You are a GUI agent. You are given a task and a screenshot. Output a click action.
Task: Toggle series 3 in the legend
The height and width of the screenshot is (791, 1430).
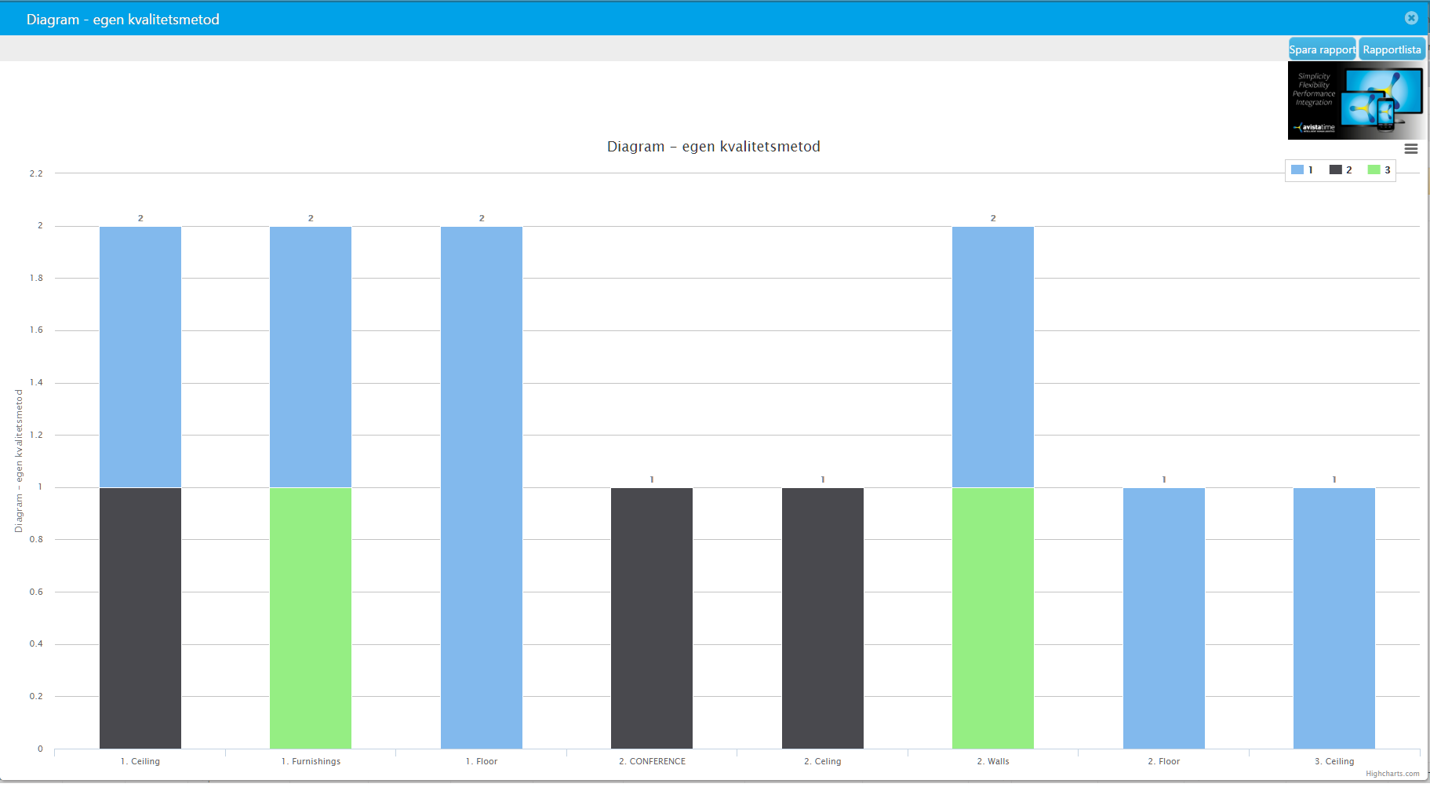pyautogui.click(x=1379, y=169)
